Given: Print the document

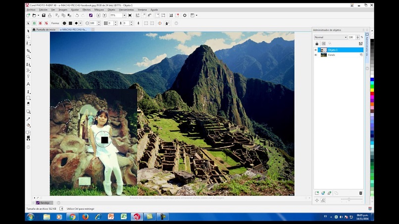Looking at the screenshot, I should coord(50,15).
